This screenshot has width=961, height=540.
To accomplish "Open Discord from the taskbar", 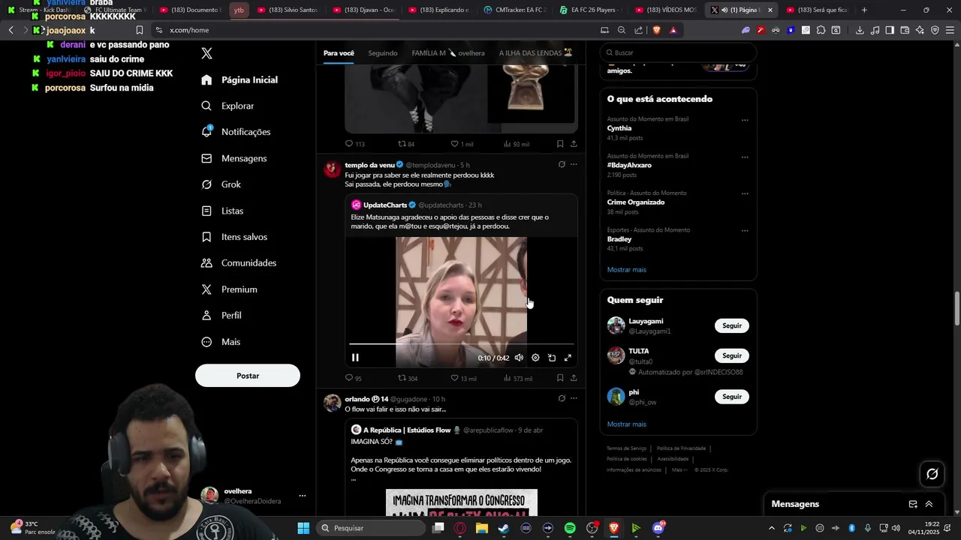I will coord(658,528).
